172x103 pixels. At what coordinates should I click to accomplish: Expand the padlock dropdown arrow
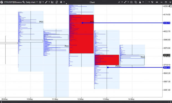point(143,2)
